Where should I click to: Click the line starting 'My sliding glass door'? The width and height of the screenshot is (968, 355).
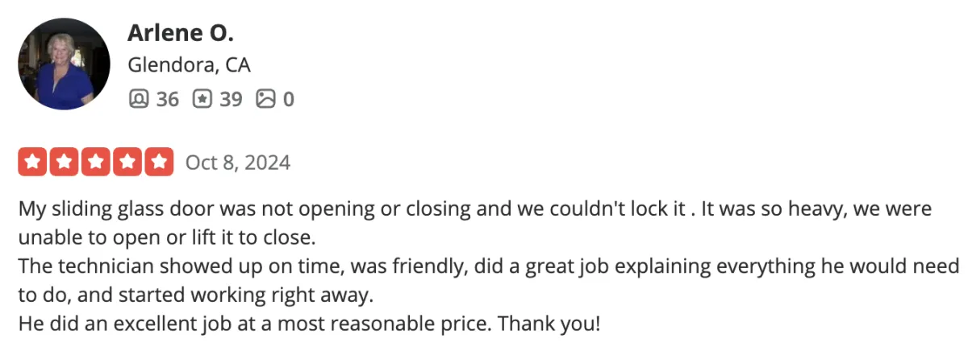[475, 209]
